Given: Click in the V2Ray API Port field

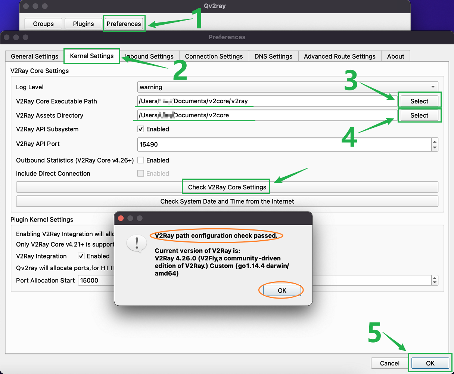Looking at the screenshot, I should (284, 145).
